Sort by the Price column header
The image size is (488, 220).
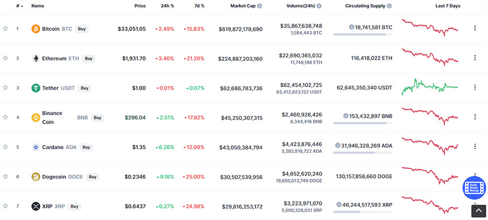pyautogui.click(x=140, y=6)
